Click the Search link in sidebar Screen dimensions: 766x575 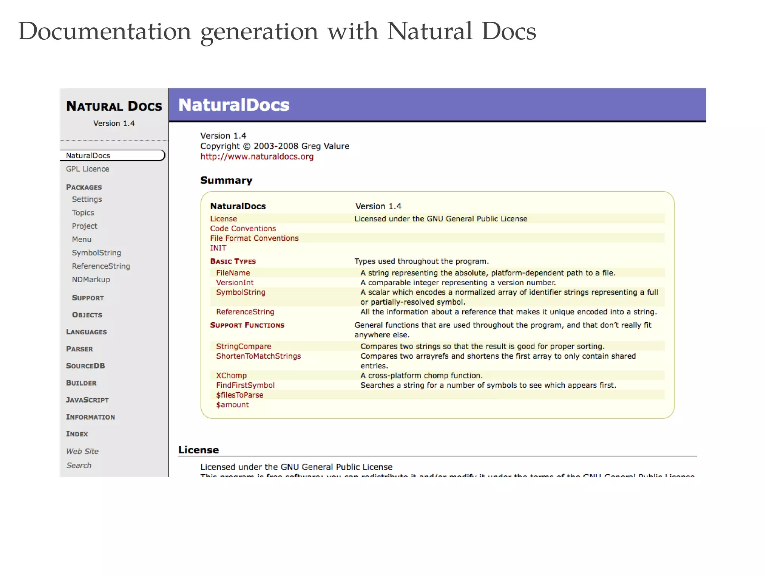[x=79, y=465]
